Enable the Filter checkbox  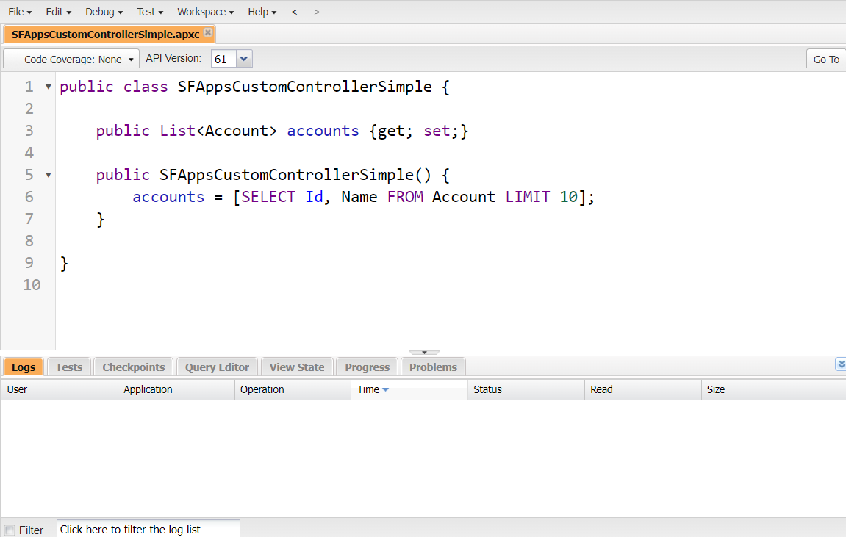click(10, 530)
